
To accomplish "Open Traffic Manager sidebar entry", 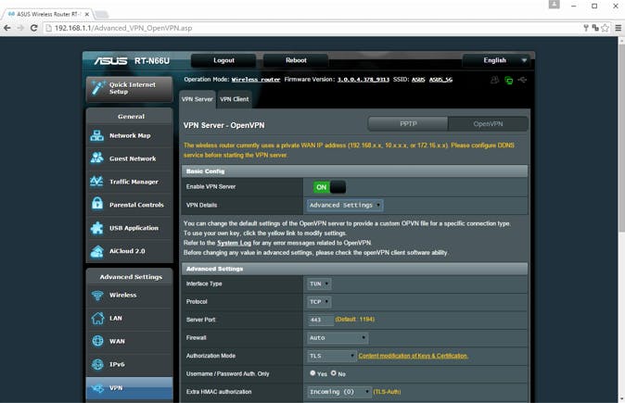I will click(130, 182).
